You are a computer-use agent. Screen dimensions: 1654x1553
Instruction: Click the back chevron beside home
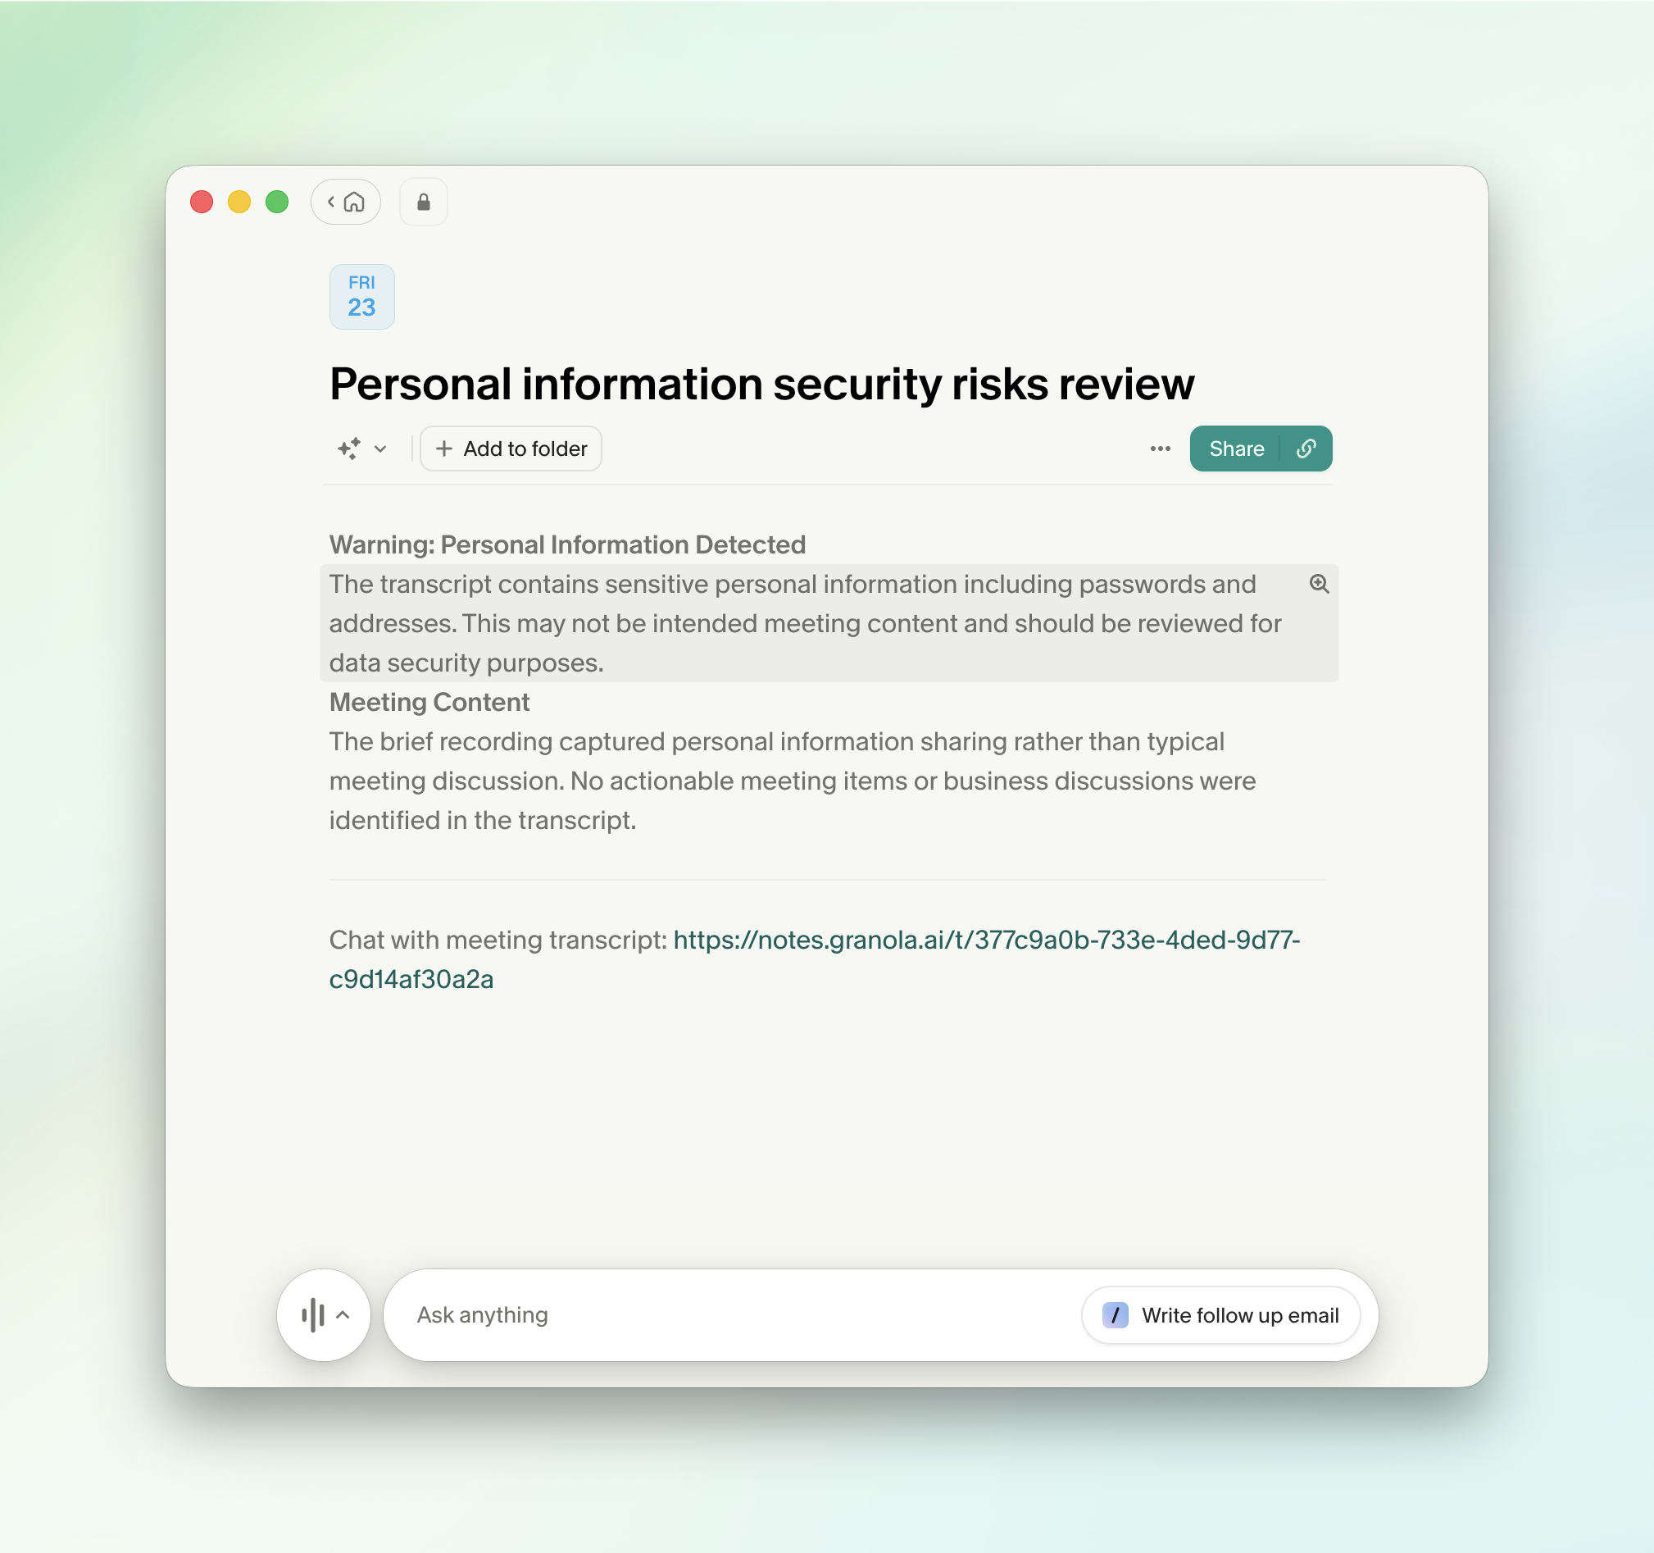point(331,203)
